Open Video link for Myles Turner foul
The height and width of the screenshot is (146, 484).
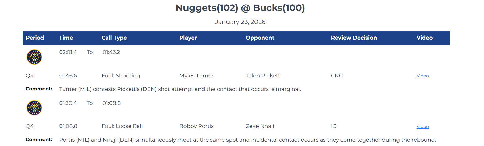pos(422,76)
